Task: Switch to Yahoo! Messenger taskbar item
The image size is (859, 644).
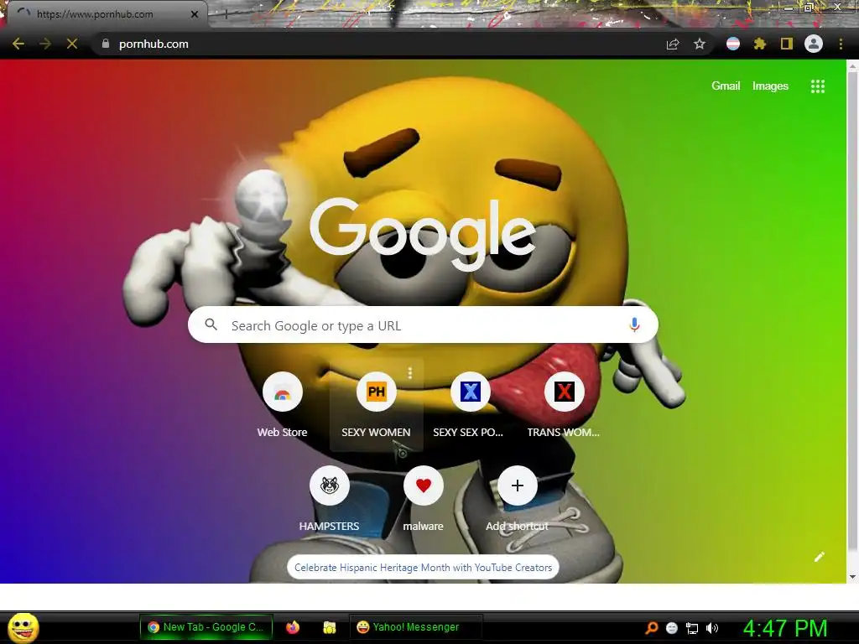Action: (415, 627)
